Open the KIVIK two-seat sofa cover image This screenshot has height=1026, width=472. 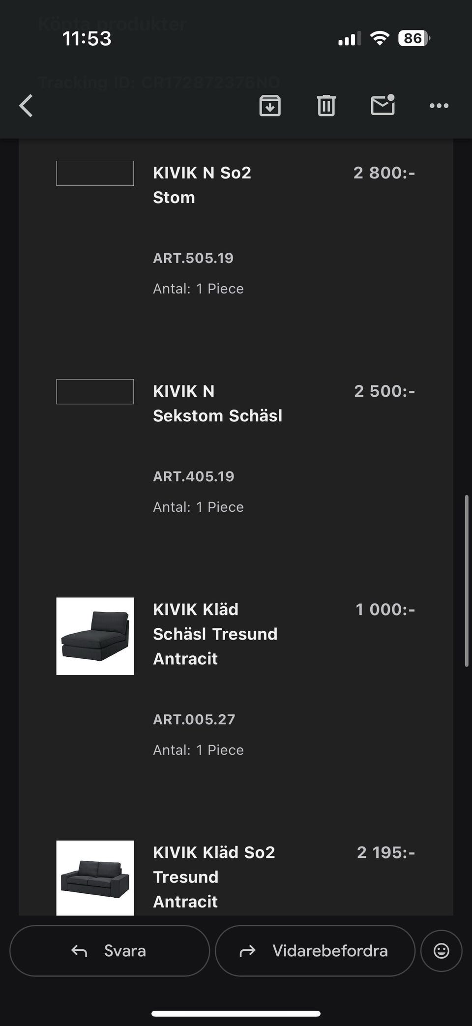tap(95, 878)
